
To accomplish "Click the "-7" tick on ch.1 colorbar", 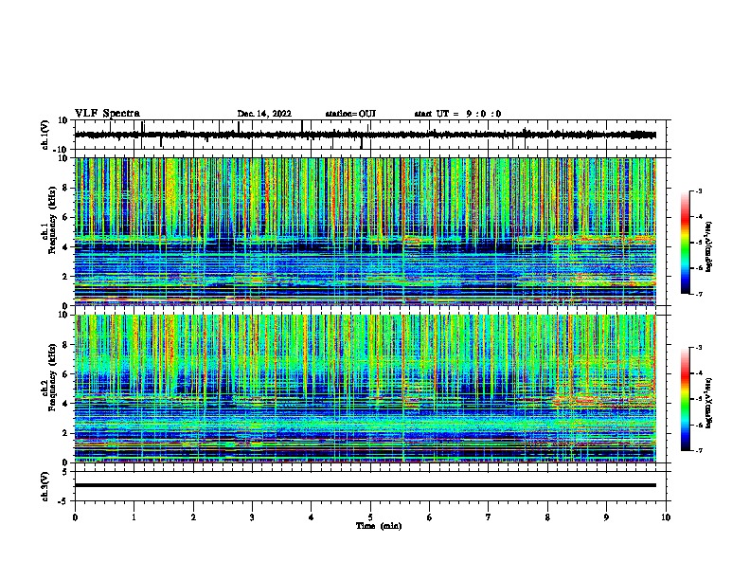I will tap(698, 294).
